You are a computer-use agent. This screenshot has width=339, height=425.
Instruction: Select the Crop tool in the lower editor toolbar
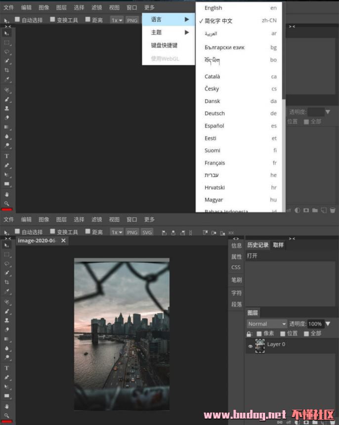[x=7, y=282]
